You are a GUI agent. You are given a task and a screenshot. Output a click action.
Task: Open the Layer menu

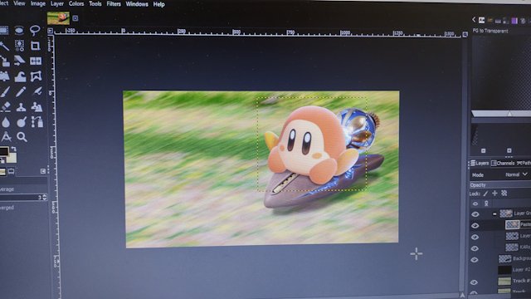pos(57,3)
